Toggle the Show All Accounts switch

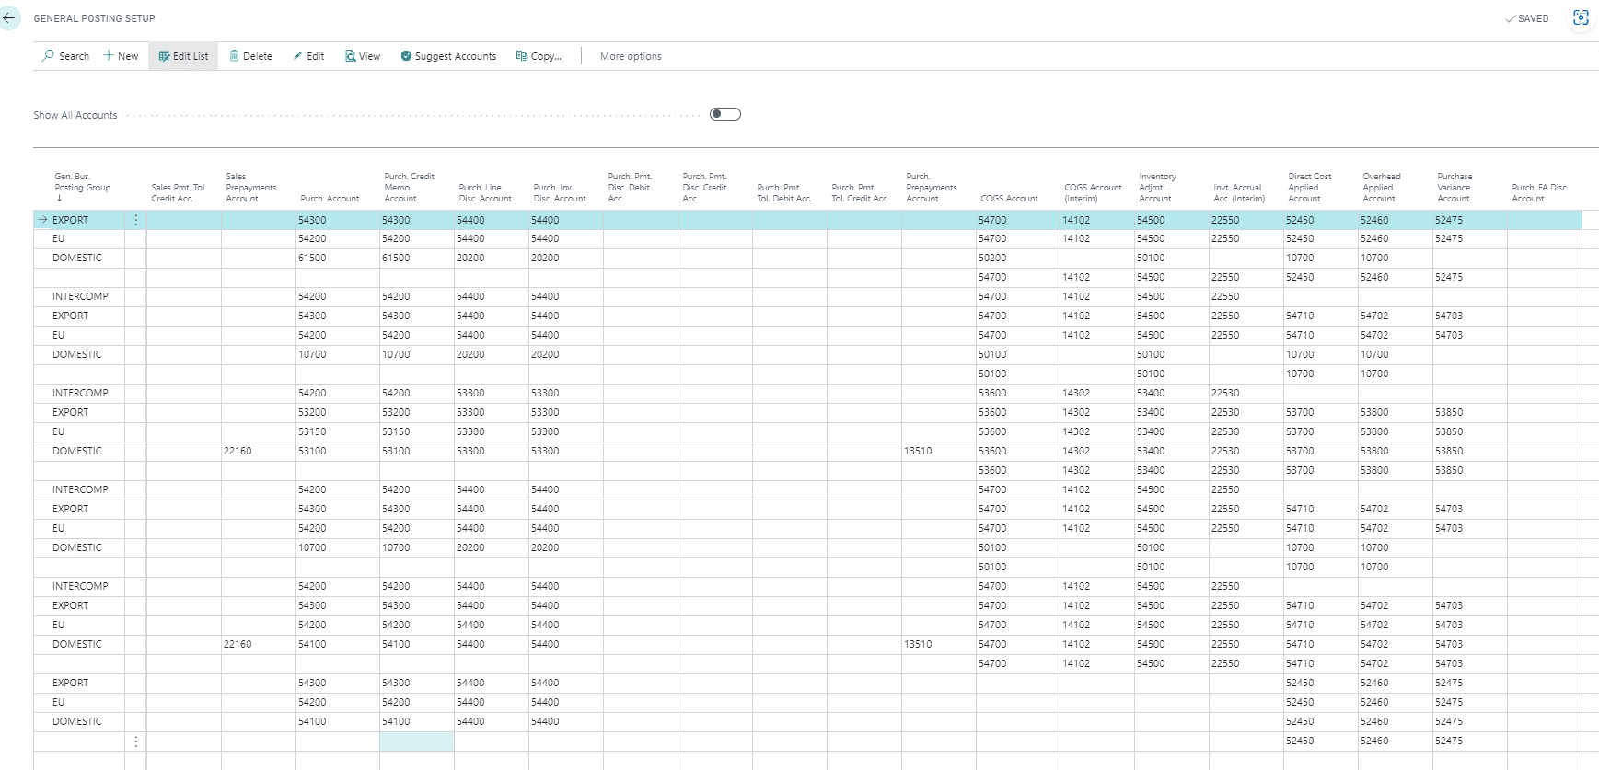point(725,114)
